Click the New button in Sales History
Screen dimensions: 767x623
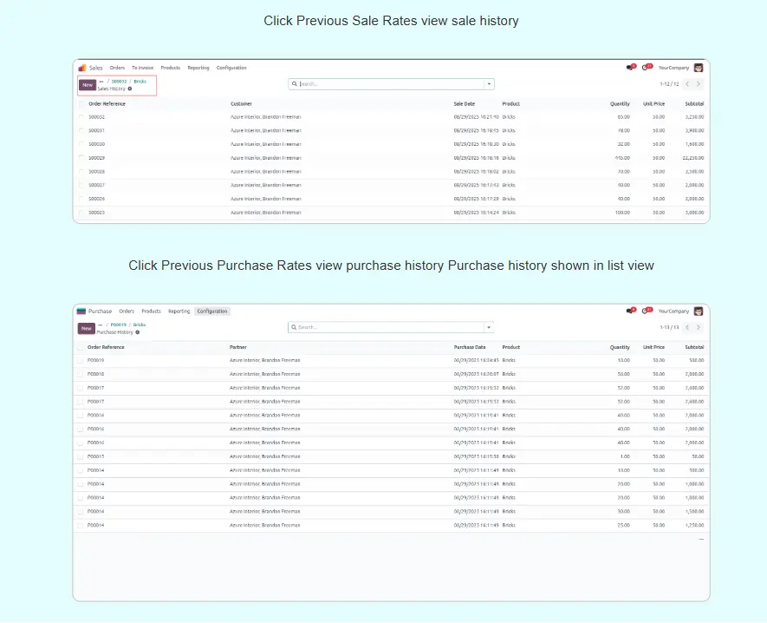tap(87, 85)
